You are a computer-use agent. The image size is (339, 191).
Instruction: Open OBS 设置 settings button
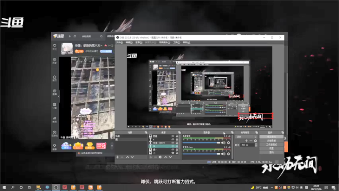[271, 148]
